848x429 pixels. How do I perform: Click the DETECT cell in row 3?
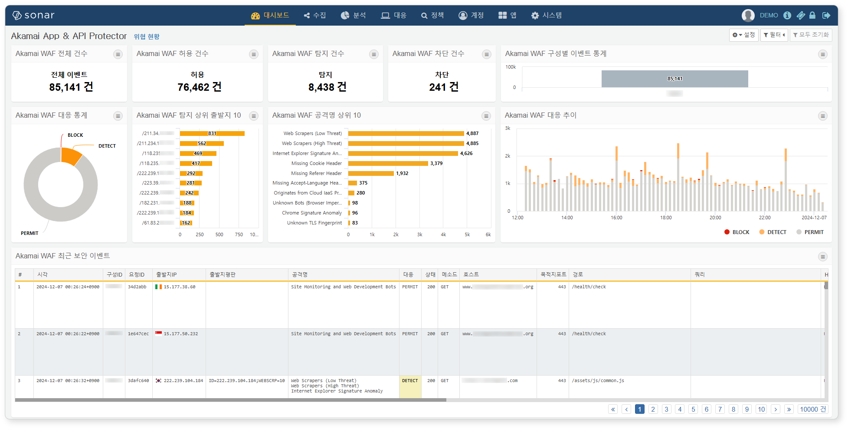click(410, 386)
